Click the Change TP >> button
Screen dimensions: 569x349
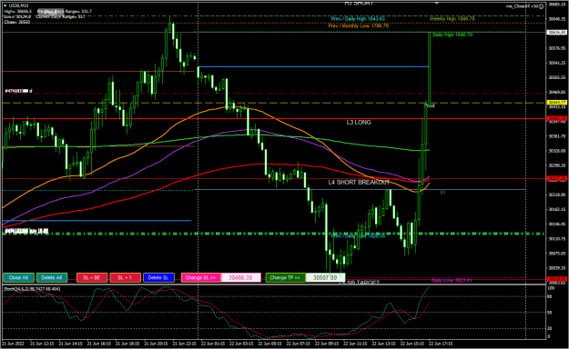(285, 277)
